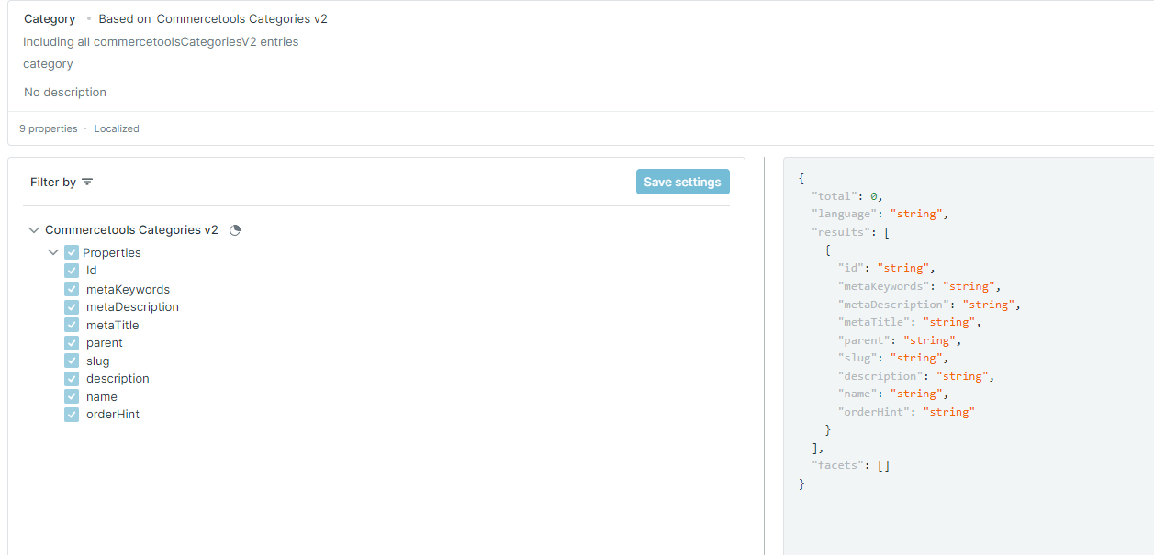Click the metaKeywords label

coord(128,289)
